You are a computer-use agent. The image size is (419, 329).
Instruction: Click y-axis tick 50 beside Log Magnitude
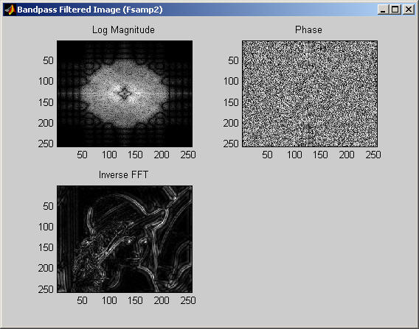48,61
